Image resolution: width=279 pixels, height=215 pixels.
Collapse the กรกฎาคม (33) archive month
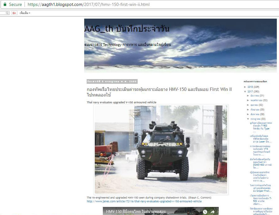[248, 119]
